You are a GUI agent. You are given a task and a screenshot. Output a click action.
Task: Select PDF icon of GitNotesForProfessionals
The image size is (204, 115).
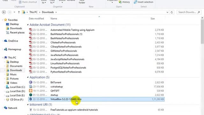point(31,51)
